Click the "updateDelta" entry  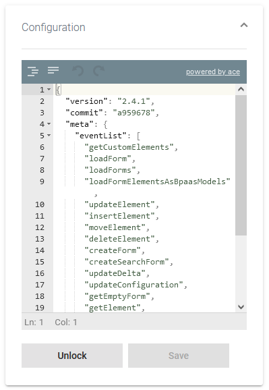click(117, 273)
